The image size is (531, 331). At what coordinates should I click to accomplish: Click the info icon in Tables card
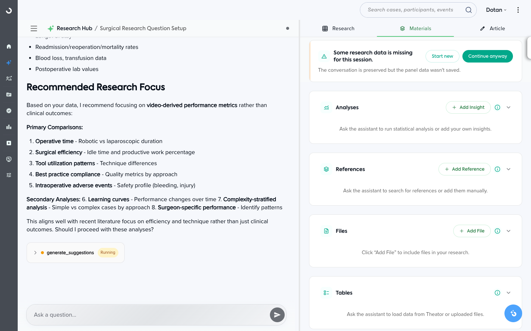point(497,293)
